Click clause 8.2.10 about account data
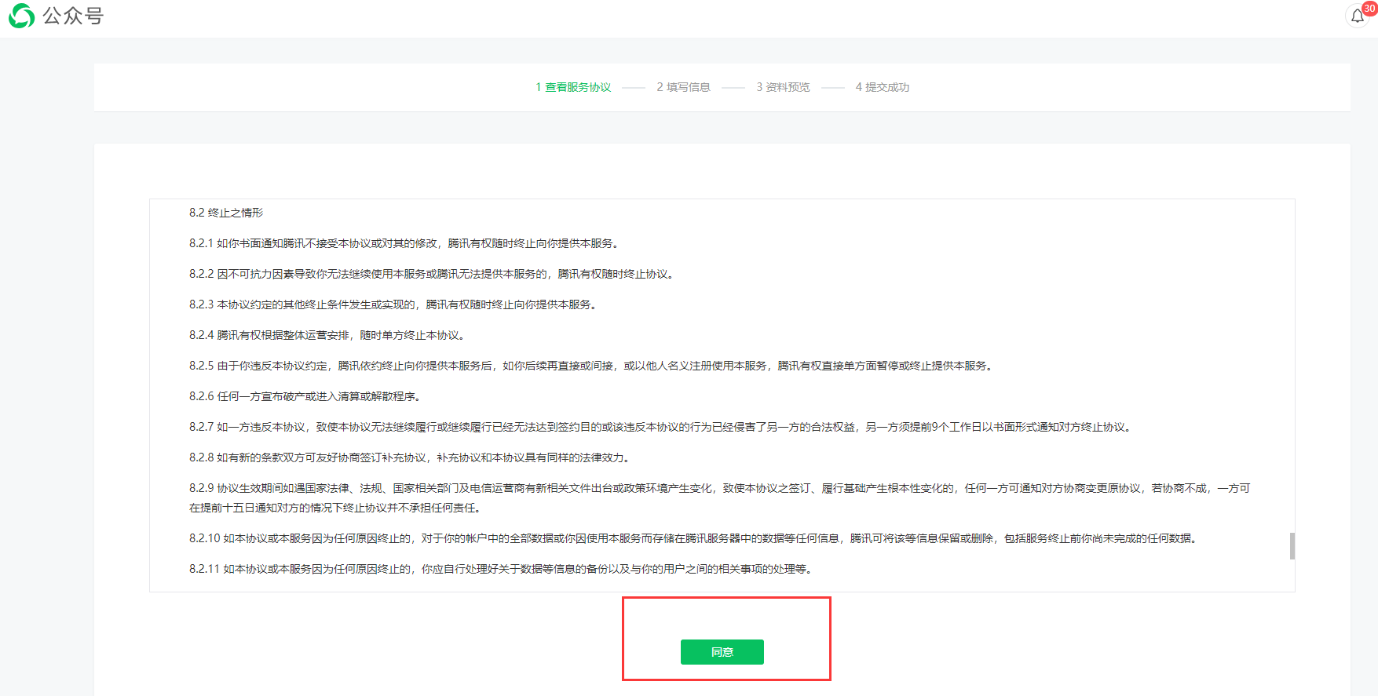Viewport: 1378px width, 696px height. (694, 538)
